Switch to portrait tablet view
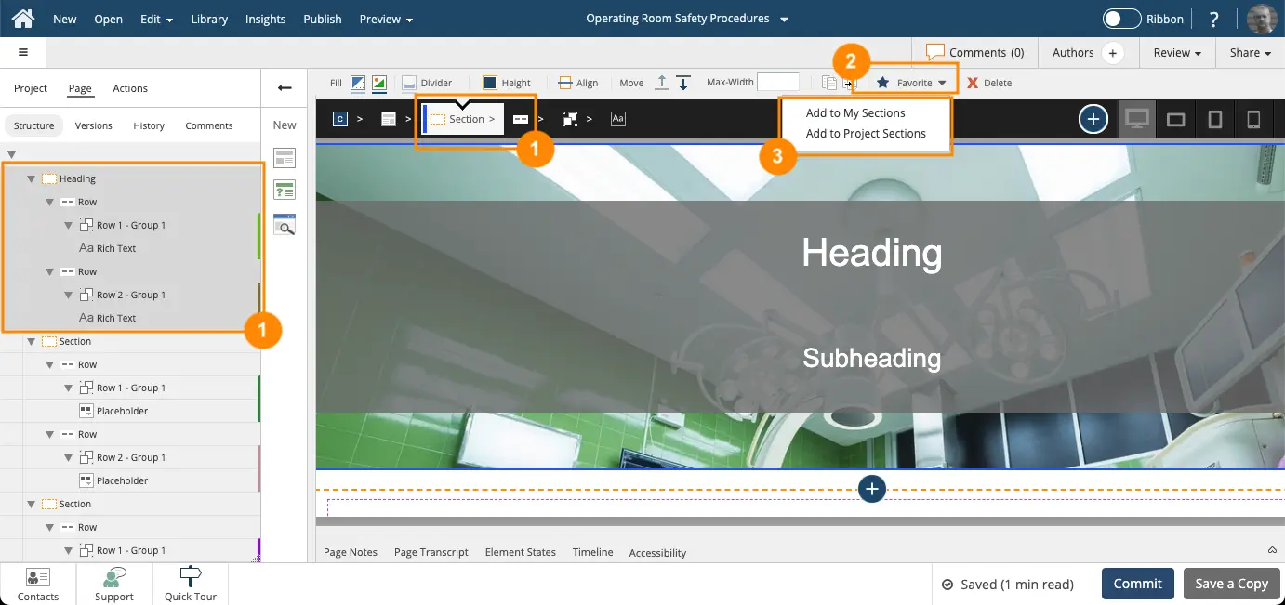The width and height of the screenshot is (1285, 605). click(1214, 119)
